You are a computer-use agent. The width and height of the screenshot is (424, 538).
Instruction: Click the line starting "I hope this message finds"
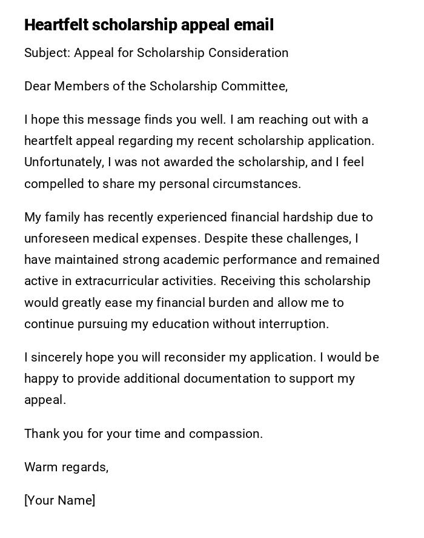[196, 119]
